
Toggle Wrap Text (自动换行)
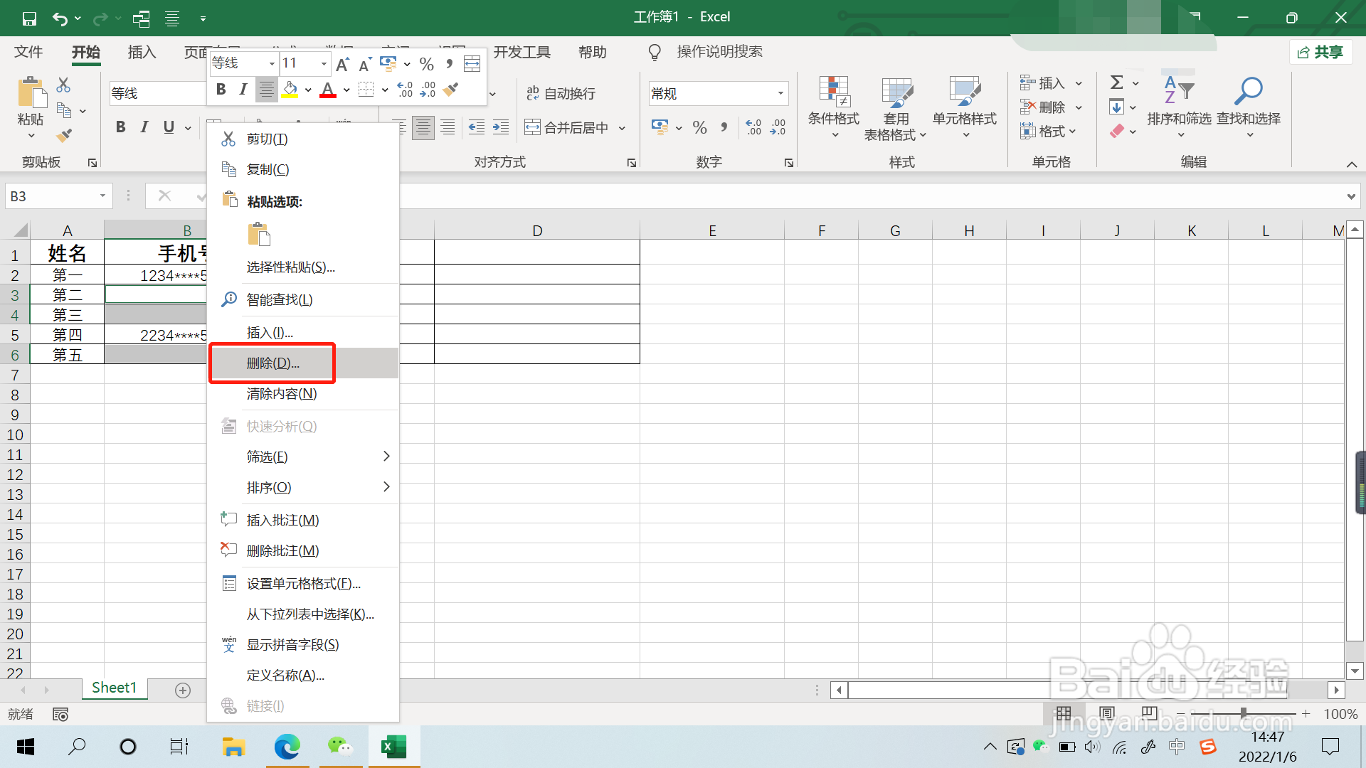[x=561, y=93]
